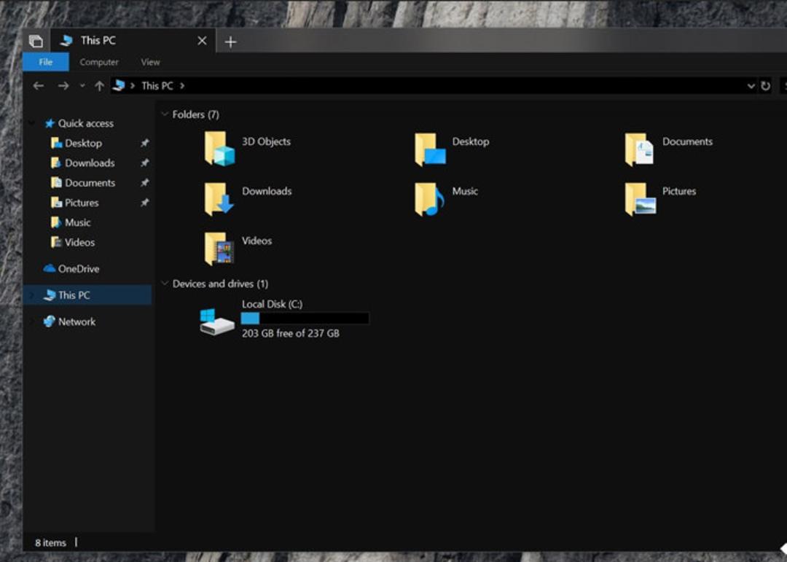Go up one folder level with arrow

[99, 86]
